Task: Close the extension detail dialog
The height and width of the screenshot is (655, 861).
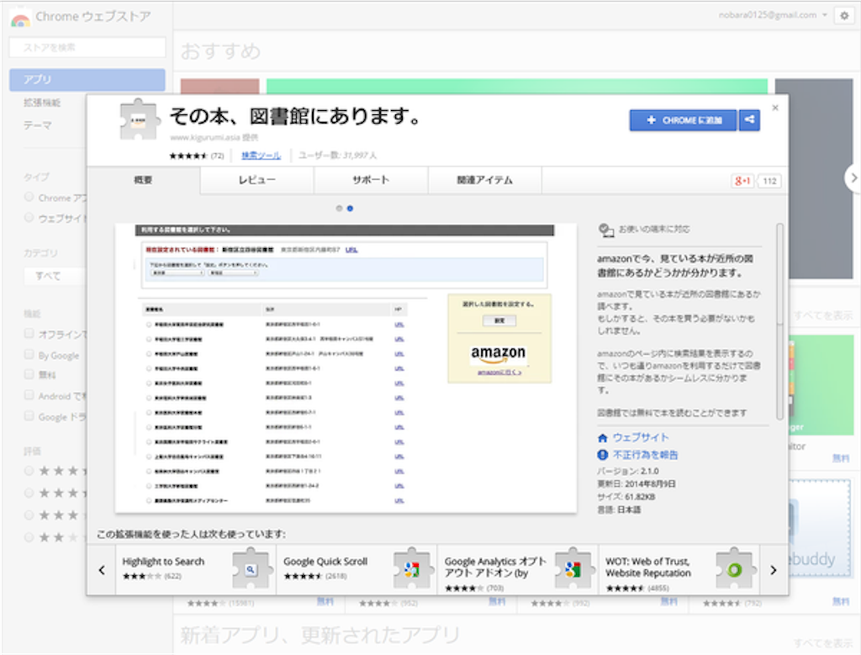Action: (x=774, y=108)
